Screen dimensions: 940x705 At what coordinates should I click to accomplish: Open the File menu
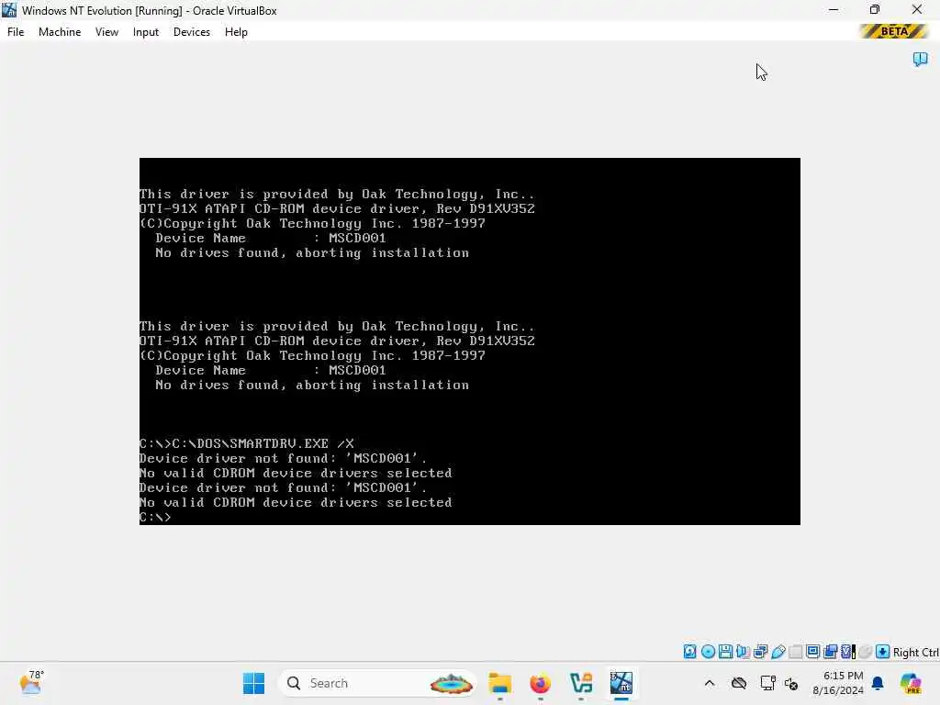[x=16, y=32]
